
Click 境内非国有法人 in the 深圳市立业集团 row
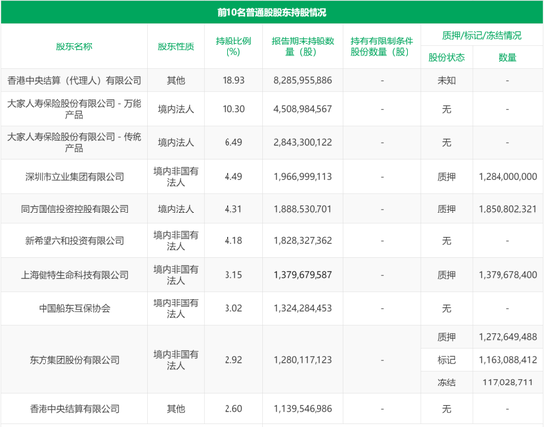(x=176, y=177)
